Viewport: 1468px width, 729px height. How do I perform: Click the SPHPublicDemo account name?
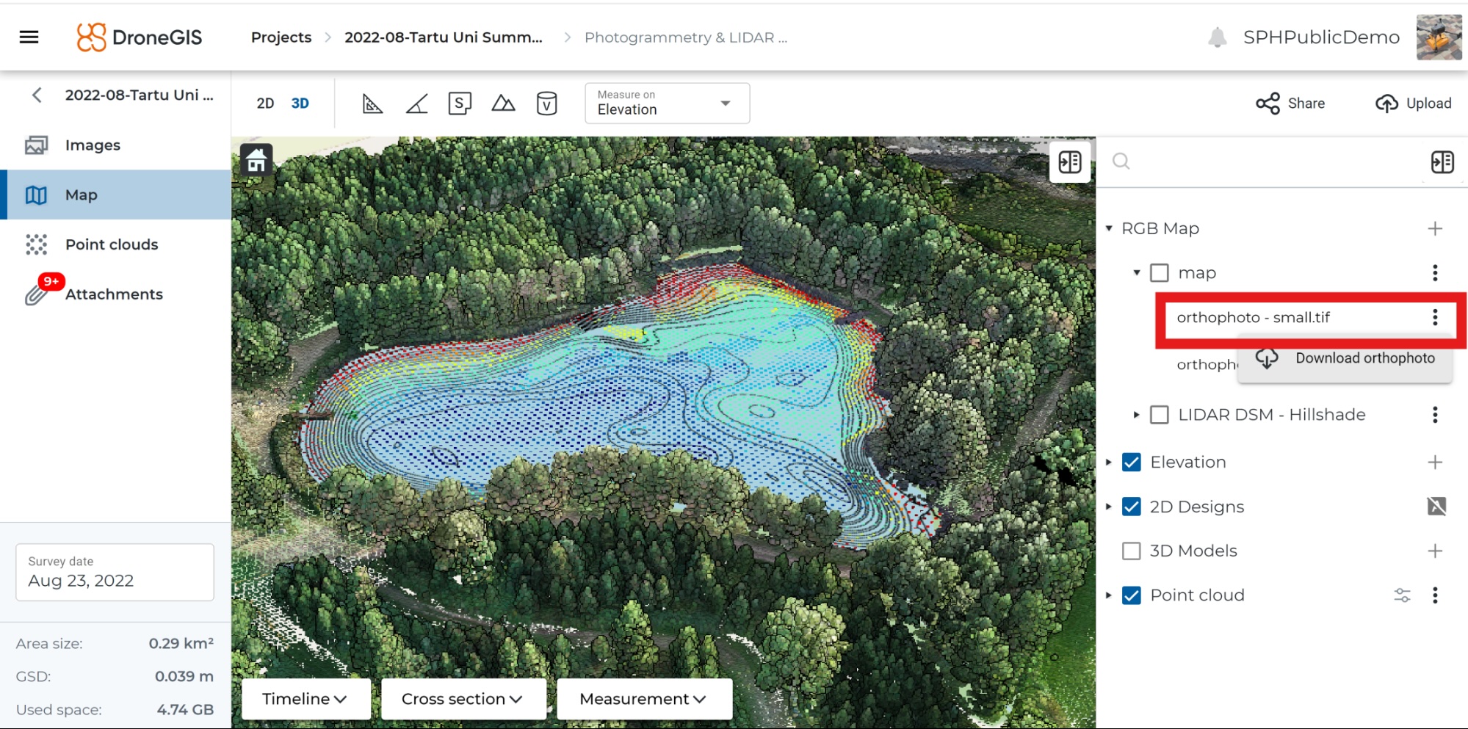coord(1321,37)
